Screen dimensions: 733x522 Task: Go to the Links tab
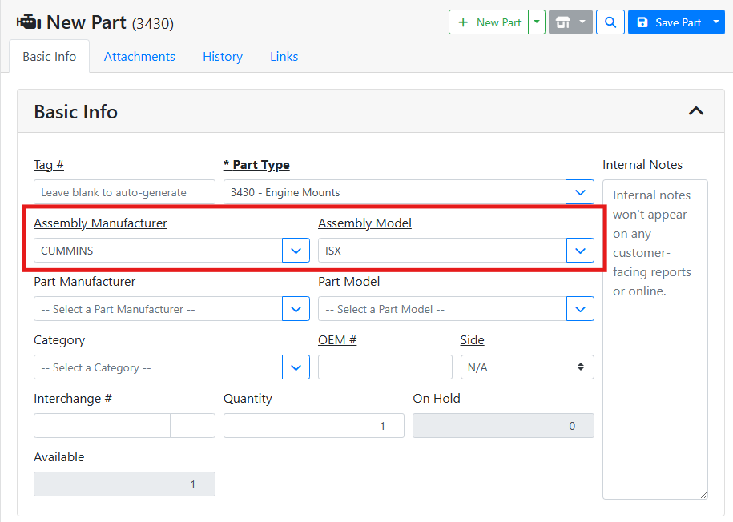(x=284, y=57)
